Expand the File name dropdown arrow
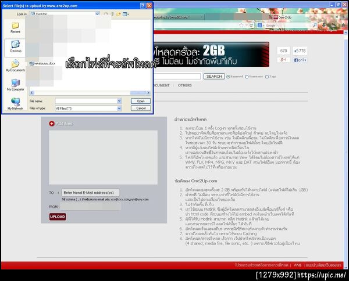 [x=119, y=101]
